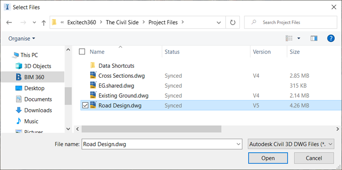Refresh the Project Files folder
This screenshot has height=170, width=342.
(x=233, y=22)
